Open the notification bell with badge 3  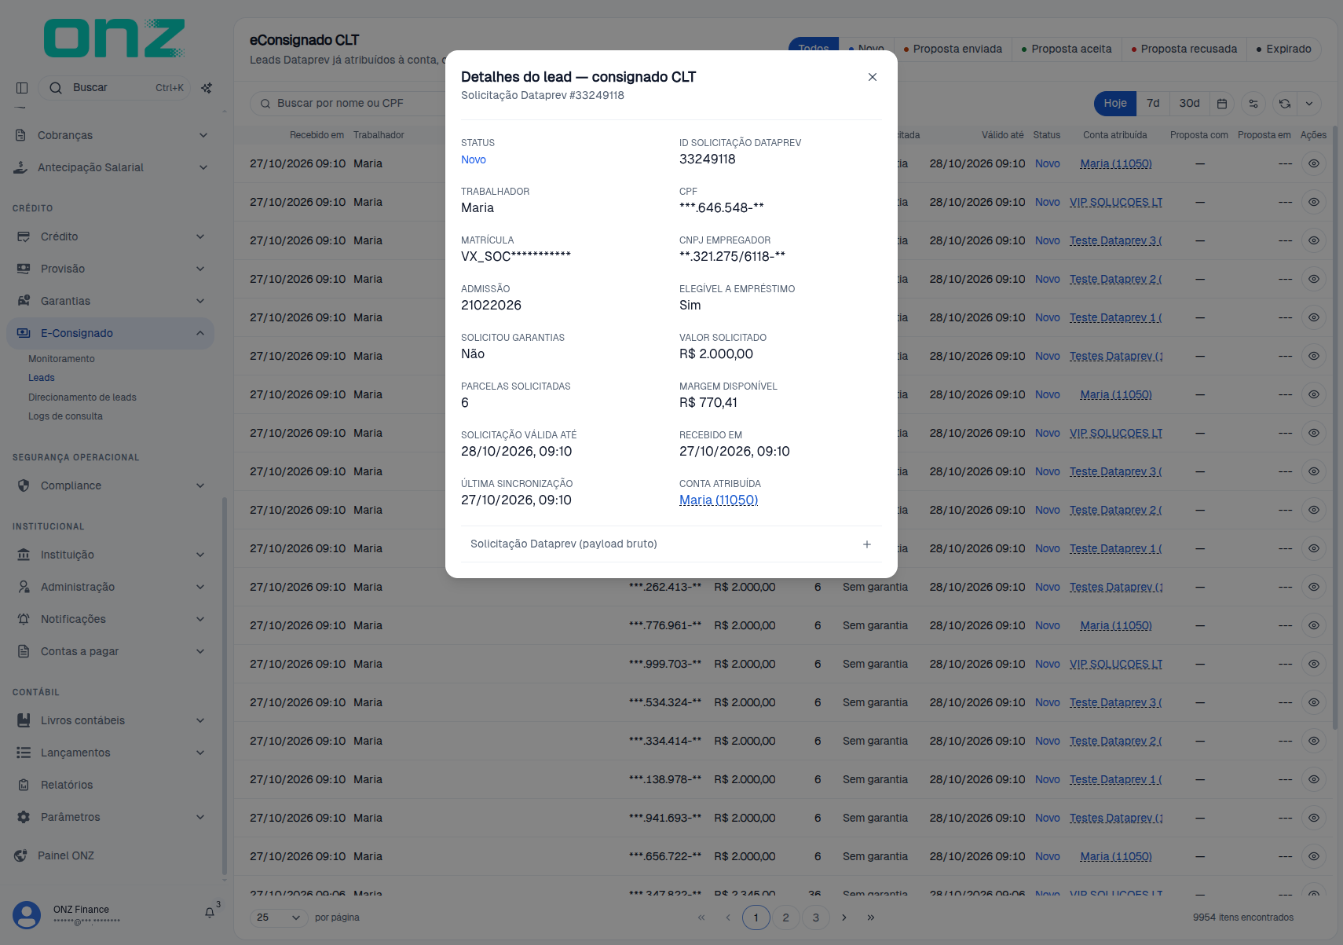(x=210, y=912)
